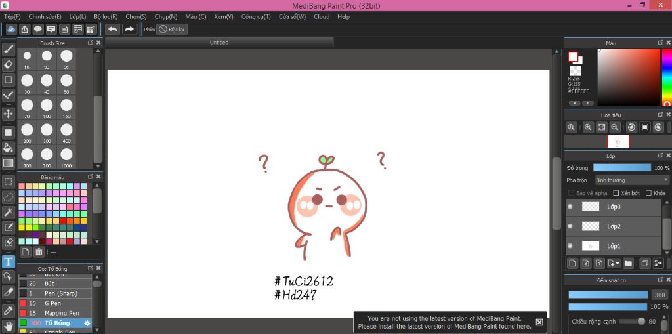
Task: Click the cloud save toolbar icon
Action: (12, 29)
